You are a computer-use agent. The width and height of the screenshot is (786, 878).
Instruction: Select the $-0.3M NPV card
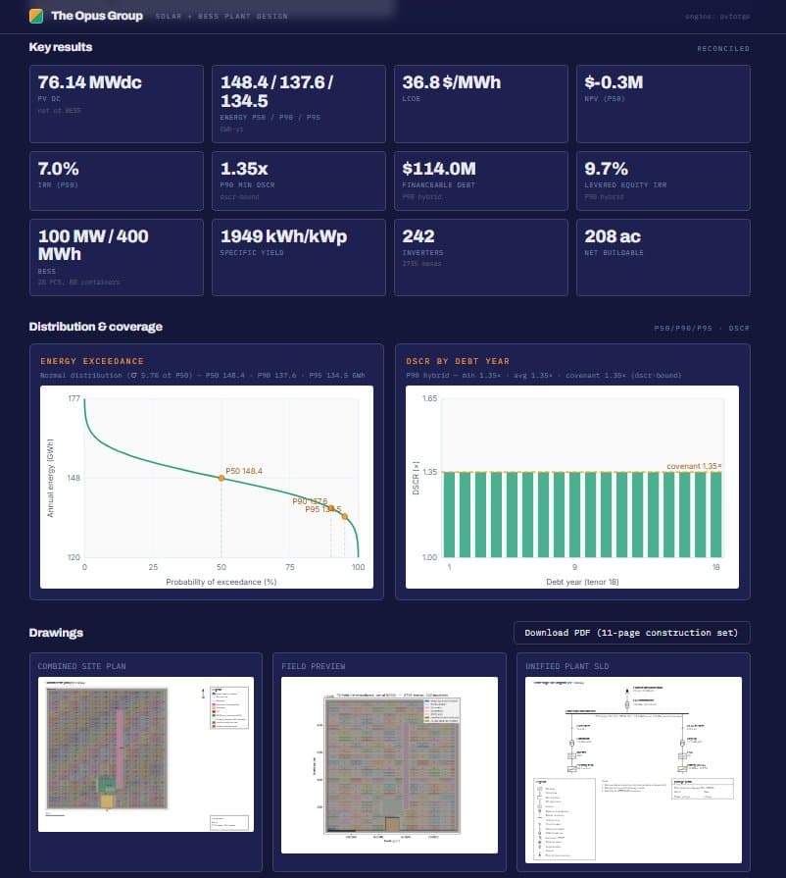click(663, 104)
